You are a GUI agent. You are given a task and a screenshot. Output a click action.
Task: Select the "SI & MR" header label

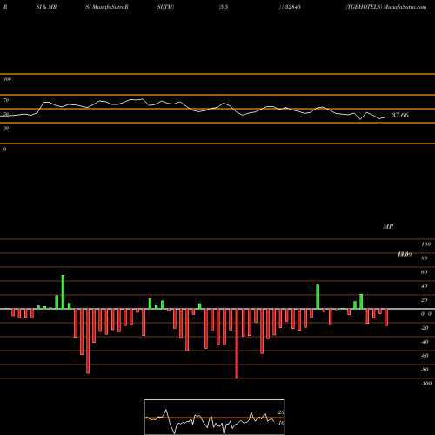[x=46, y=7]
